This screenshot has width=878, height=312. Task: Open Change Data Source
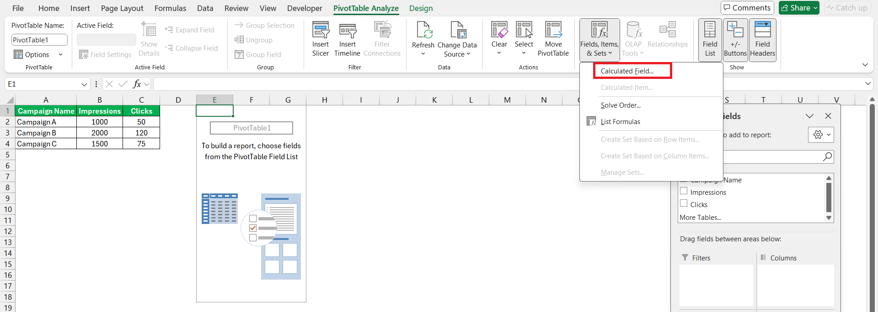pos(457,39)
